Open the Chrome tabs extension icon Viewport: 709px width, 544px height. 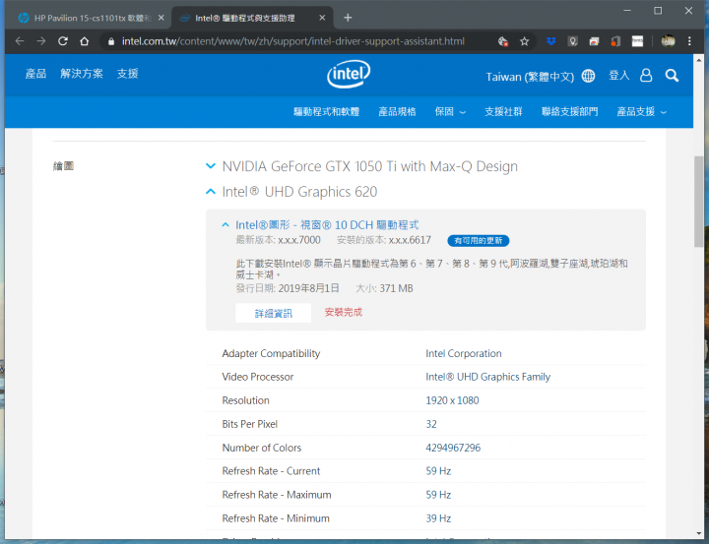point(594,41)
